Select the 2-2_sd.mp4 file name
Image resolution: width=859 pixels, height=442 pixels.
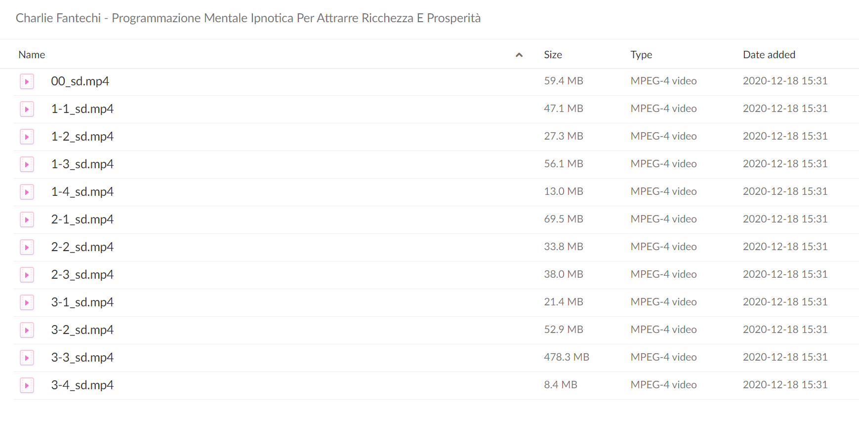82,247
